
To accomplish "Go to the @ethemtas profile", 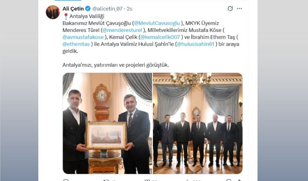I will click(x=76, y=44).
